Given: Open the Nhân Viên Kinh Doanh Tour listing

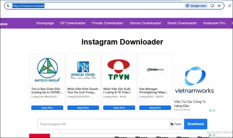Looking at the screenshot, I should (83, 91).
